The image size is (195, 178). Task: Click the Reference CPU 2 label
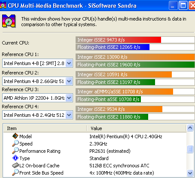pos(20,73)
